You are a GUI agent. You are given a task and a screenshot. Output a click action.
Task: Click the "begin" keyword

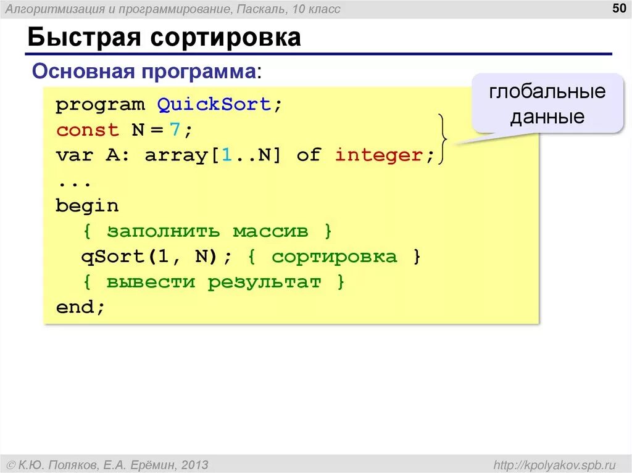coord(87,206)
